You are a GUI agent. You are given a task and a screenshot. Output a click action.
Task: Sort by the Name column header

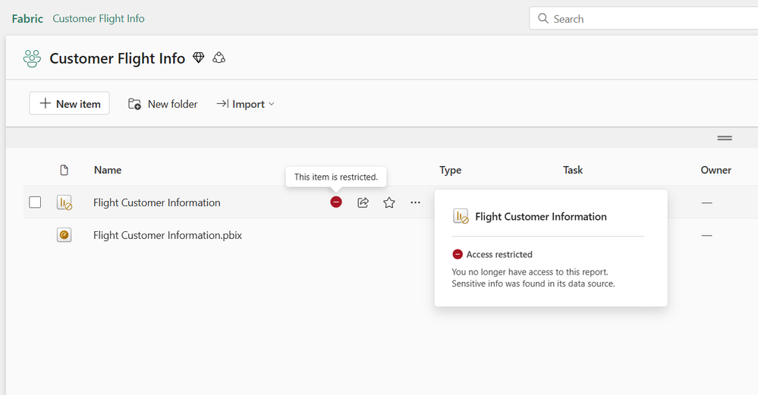pos(108,170)
